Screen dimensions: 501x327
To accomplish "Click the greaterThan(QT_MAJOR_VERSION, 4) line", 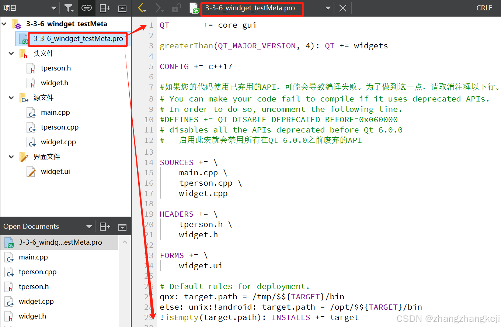I will pos(274,46).
